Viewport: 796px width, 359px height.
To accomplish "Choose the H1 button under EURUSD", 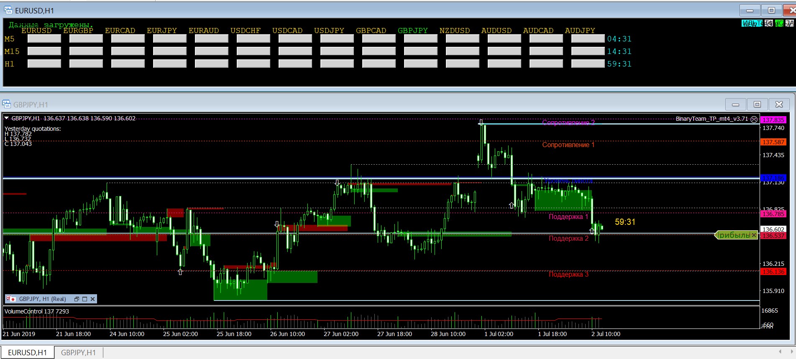I will click(44, 64).
